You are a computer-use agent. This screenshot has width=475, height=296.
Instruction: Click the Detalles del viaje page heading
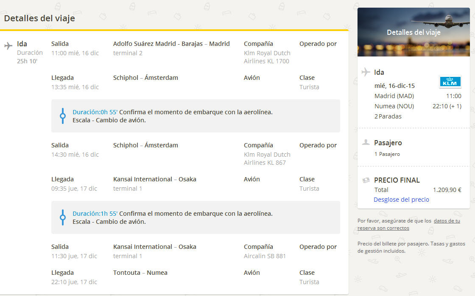tap(39, 18)
